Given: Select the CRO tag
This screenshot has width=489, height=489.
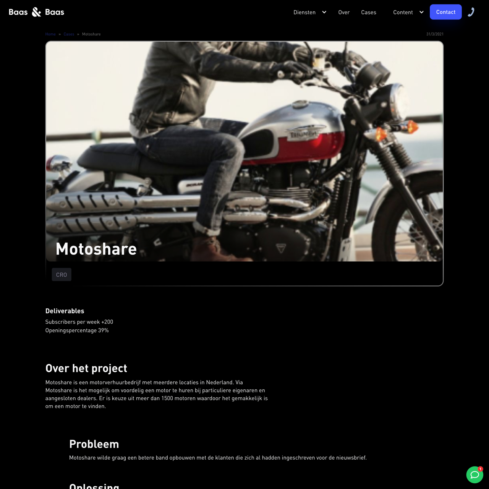Looking at the screenshot, I should coord(62,275).
